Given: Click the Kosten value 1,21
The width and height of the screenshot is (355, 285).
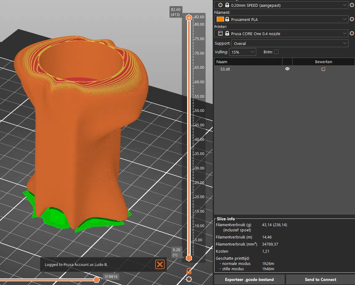Looking at the screenshot, I should click(265, 251).
